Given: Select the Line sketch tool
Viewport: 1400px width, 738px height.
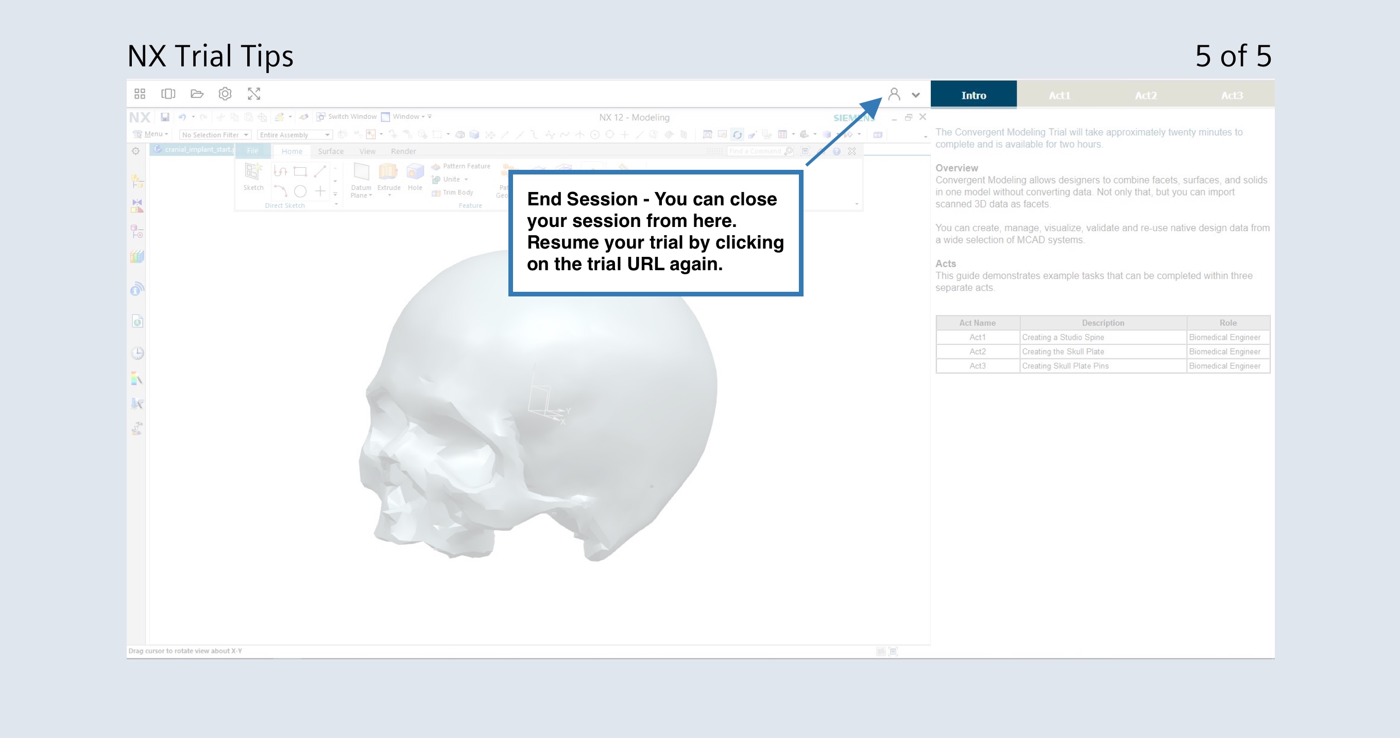Looking at the screenshot, I should click(x=320, y=171).
